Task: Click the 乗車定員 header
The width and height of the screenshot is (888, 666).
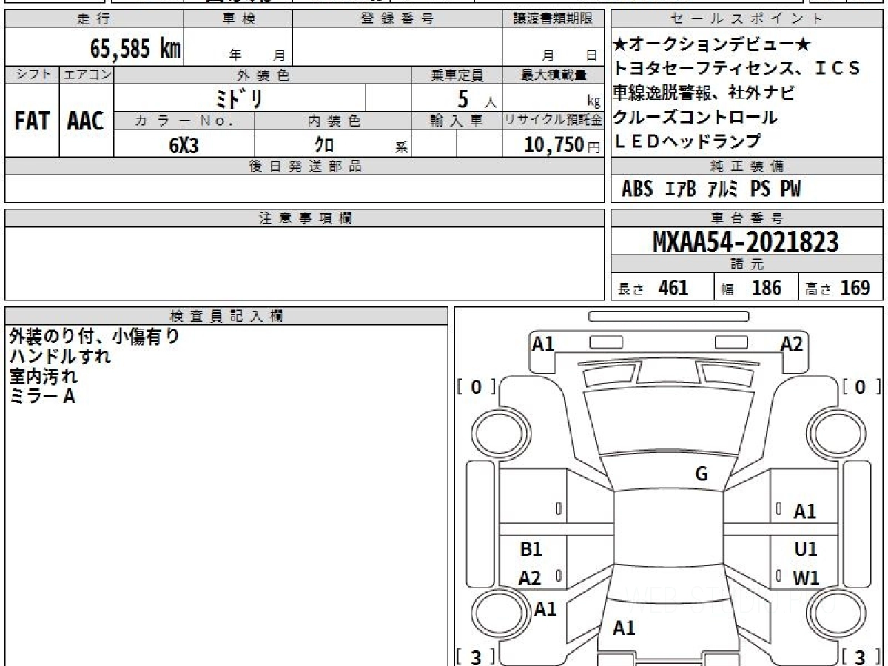Action: coord(457,75)
